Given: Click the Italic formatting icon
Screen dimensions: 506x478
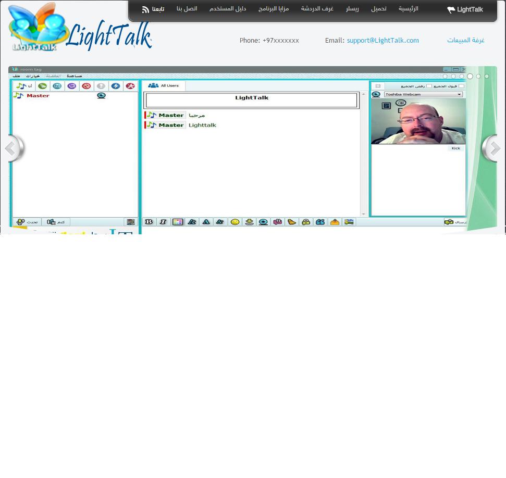Looking at the screenshot, I should coord(163,222).
